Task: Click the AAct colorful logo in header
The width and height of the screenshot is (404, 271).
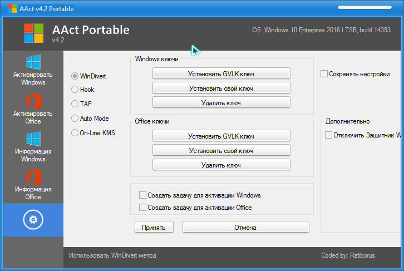Action: 33,33
